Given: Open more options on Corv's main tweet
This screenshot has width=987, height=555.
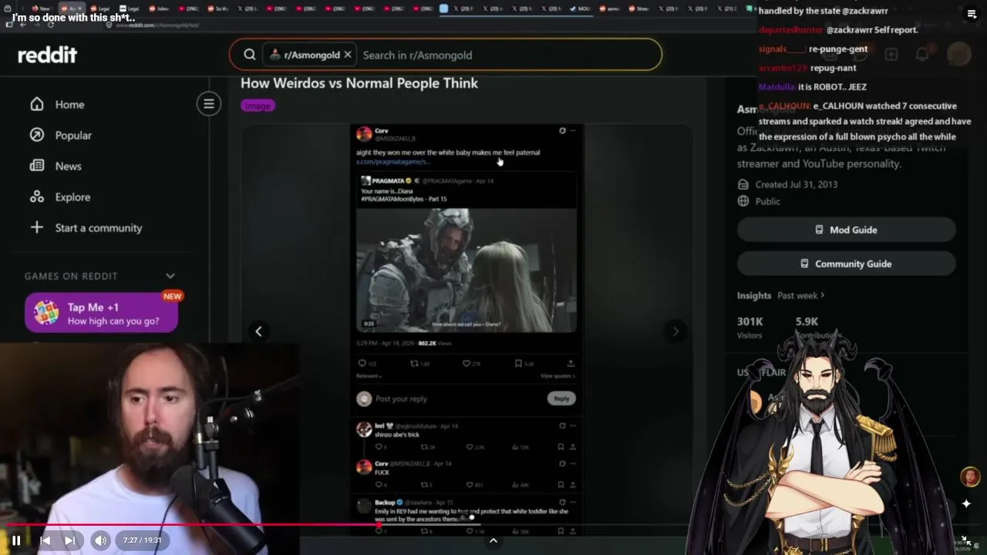Looking at the screenshot, I should coord(572,131).
